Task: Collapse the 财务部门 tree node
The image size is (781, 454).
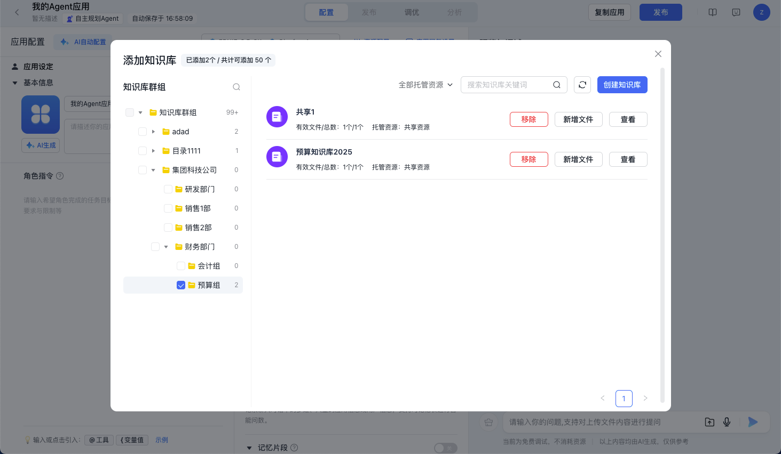Action: [x=166, y=247]
